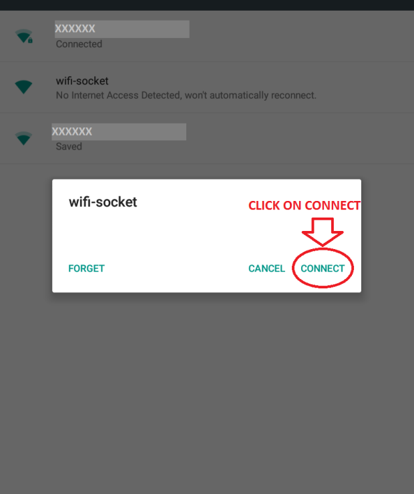Select the wifi-socket entry in the network list
This screenshot has width=414, height=494.
coord(207,87)
